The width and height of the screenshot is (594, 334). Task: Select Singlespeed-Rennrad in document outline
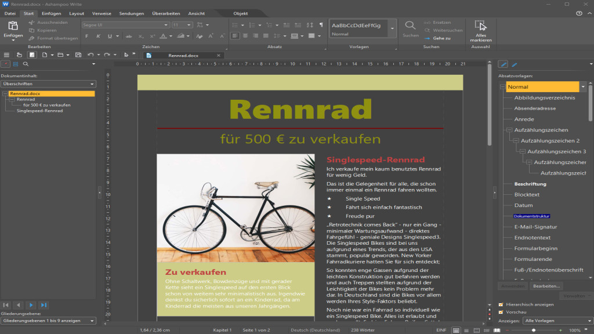pos(40,111)
